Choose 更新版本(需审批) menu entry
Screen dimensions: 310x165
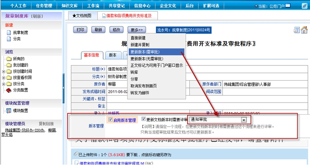(157, 52)
